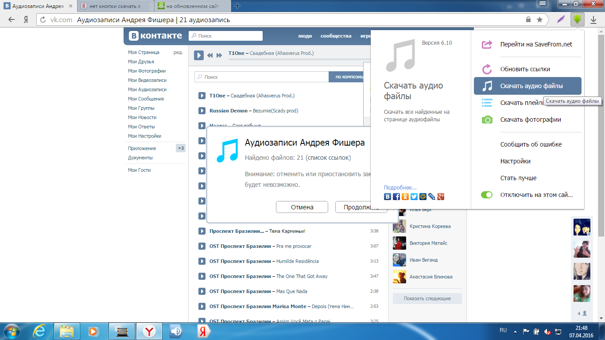This screenshot has height=340, width=605.
Task: Click the Обновить ссылки refresh icon
Action: pyautogui.click(x=487, y=69)
